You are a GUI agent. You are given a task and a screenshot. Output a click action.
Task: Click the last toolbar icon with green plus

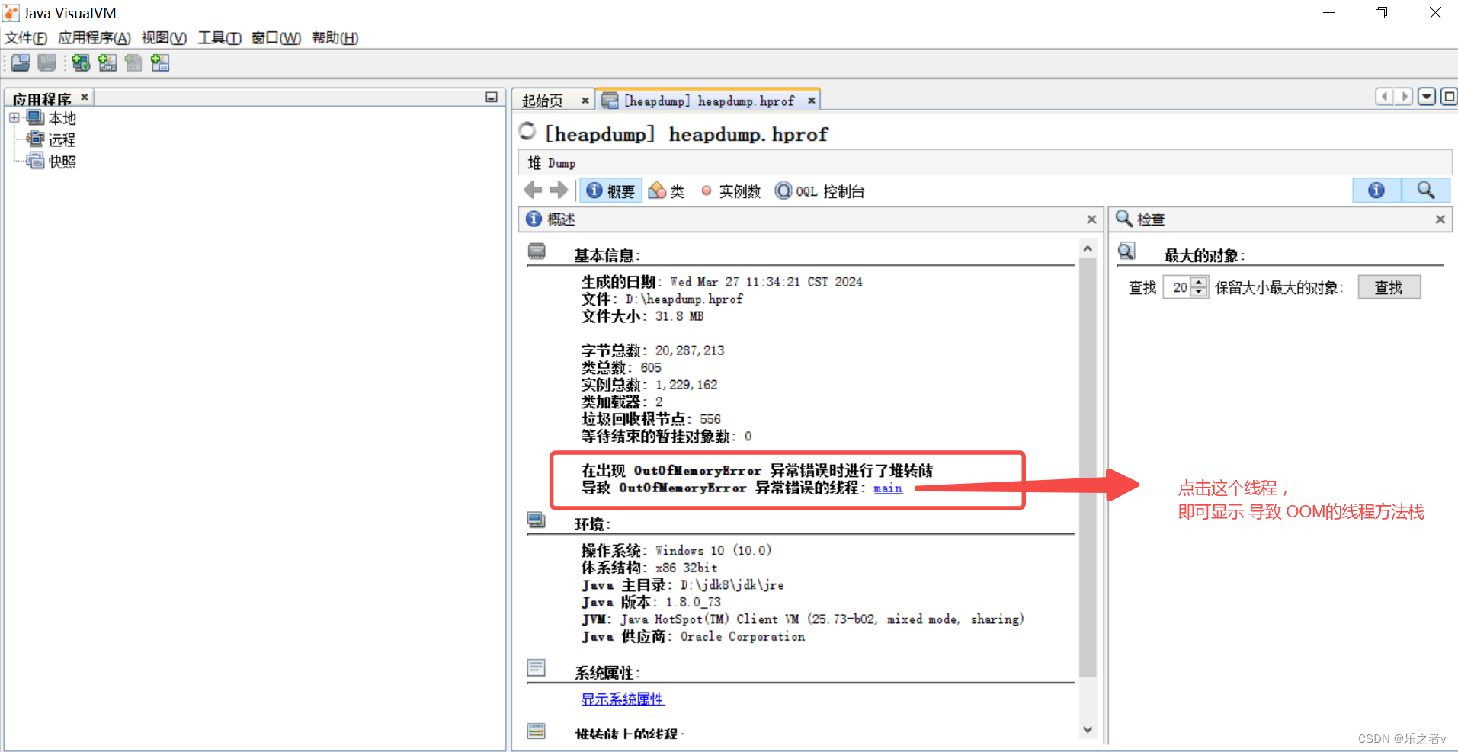coord(160,63)
